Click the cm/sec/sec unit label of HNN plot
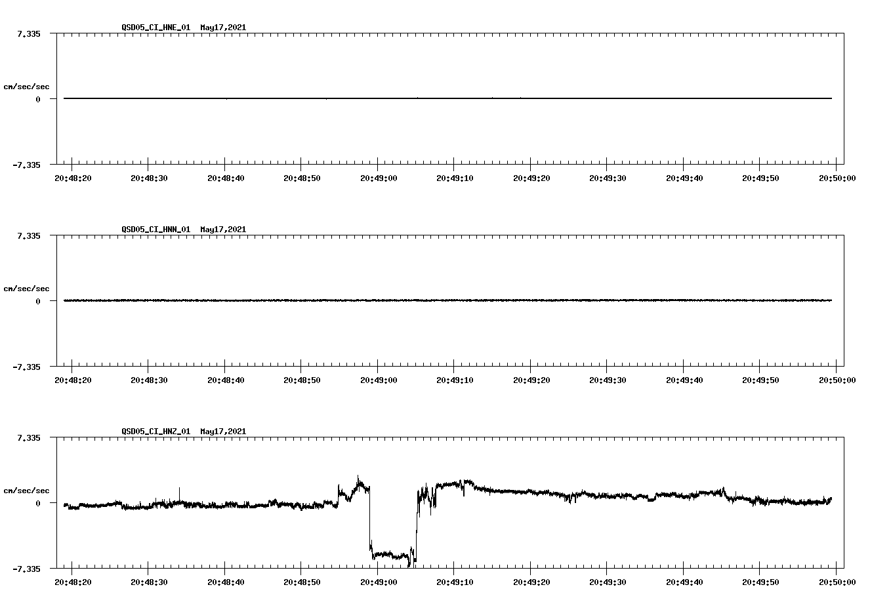Screen dimensions: 891x606 (x=26, y=289)
